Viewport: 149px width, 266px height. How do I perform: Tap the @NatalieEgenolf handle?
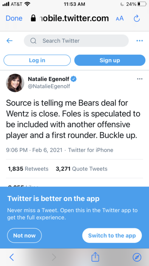point(49,86)
